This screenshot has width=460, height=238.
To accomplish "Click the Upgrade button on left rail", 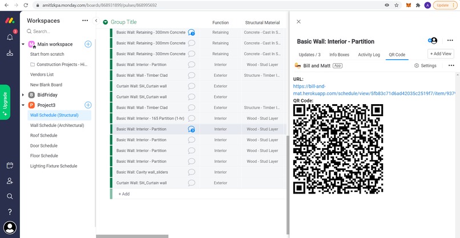I will [x=5, y=102].
